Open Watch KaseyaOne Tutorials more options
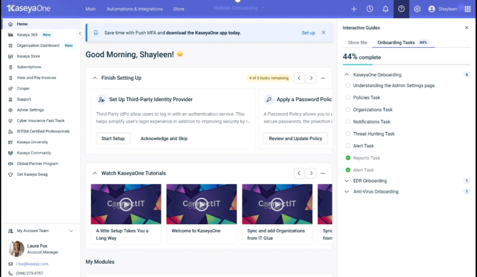Screen dimensions: 477x277 point(323,173)
